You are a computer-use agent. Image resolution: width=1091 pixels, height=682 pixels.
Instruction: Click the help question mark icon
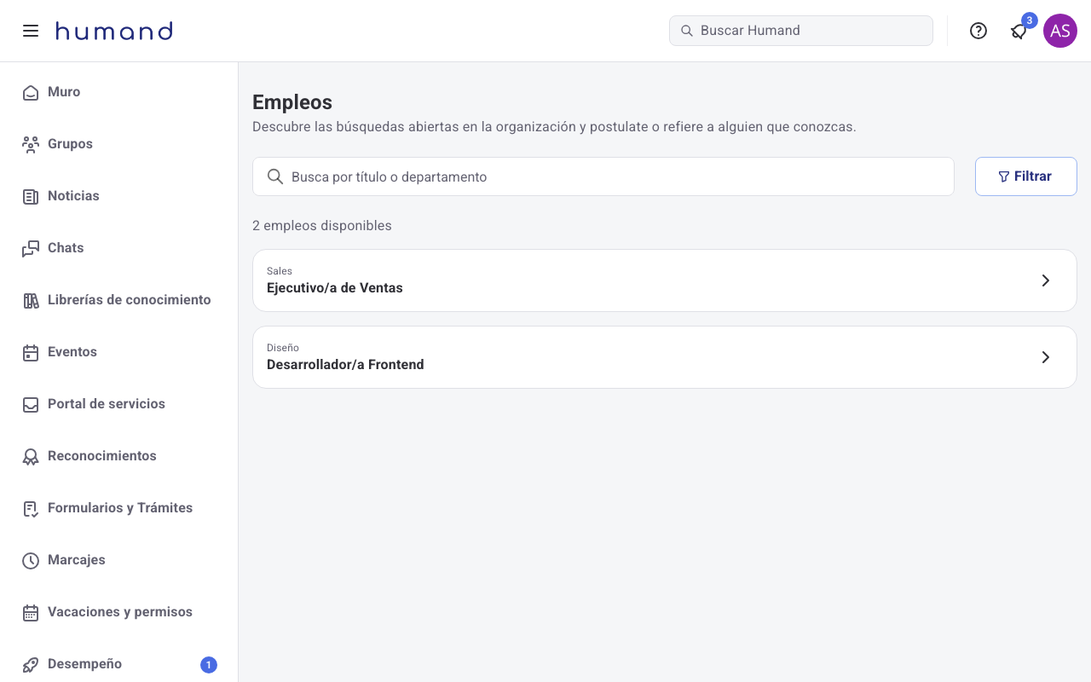(978, 31)
